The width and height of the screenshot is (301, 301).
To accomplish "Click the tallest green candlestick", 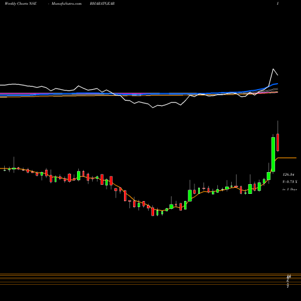I will coord(273,154).
